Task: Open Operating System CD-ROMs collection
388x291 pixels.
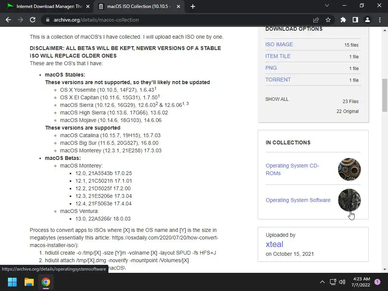Action: point(292,169)
